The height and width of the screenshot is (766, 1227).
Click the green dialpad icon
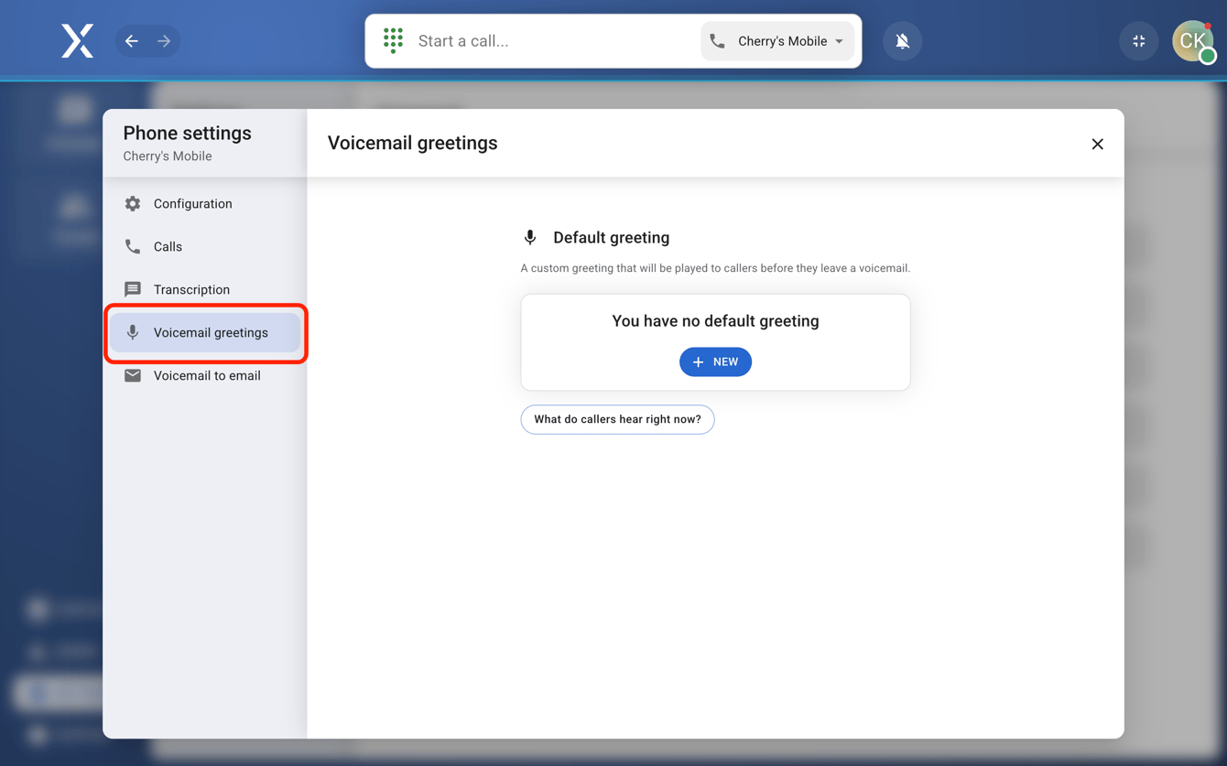pos(393,40)
